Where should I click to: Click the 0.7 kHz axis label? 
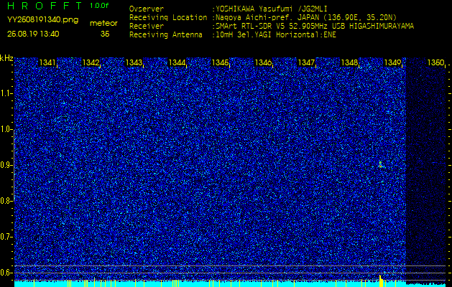[x=6, y=237]
